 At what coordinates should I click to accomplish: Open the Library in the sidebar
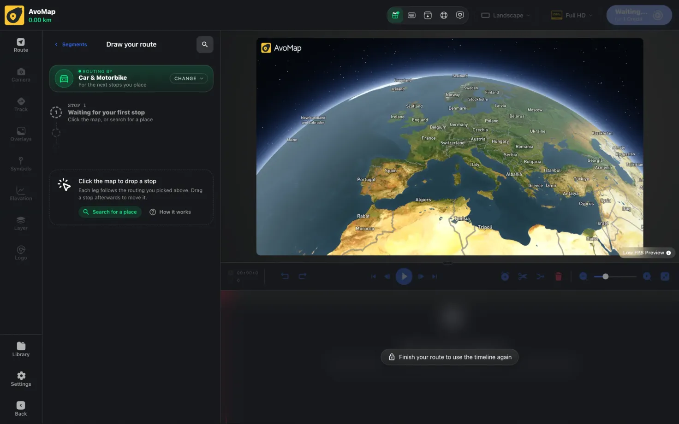[21, 349]
